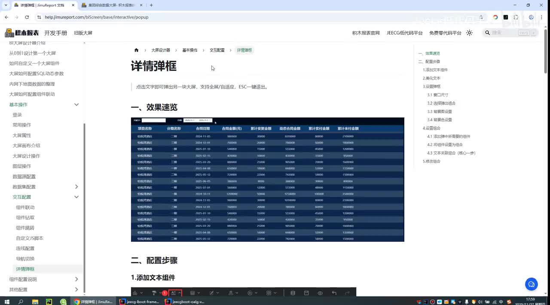Click the colorful circle extension icon
Screen dimensions: 550x305
point(495,17)
